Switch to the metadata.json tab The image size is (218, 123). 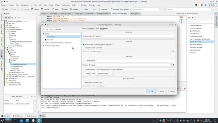(66, 14)
